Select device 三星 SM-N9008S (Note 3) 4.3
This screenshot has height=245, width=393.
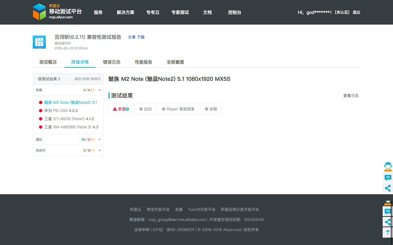coord(71,127)
